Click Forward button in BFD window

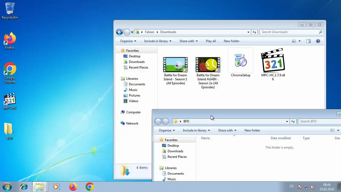[165, 122]
